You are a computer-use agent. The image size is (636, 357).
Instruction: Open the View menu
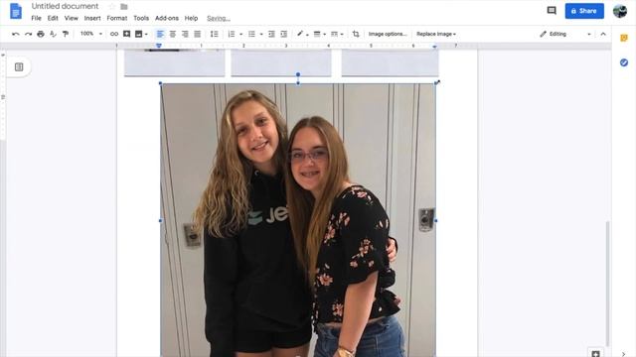(71, 18)
